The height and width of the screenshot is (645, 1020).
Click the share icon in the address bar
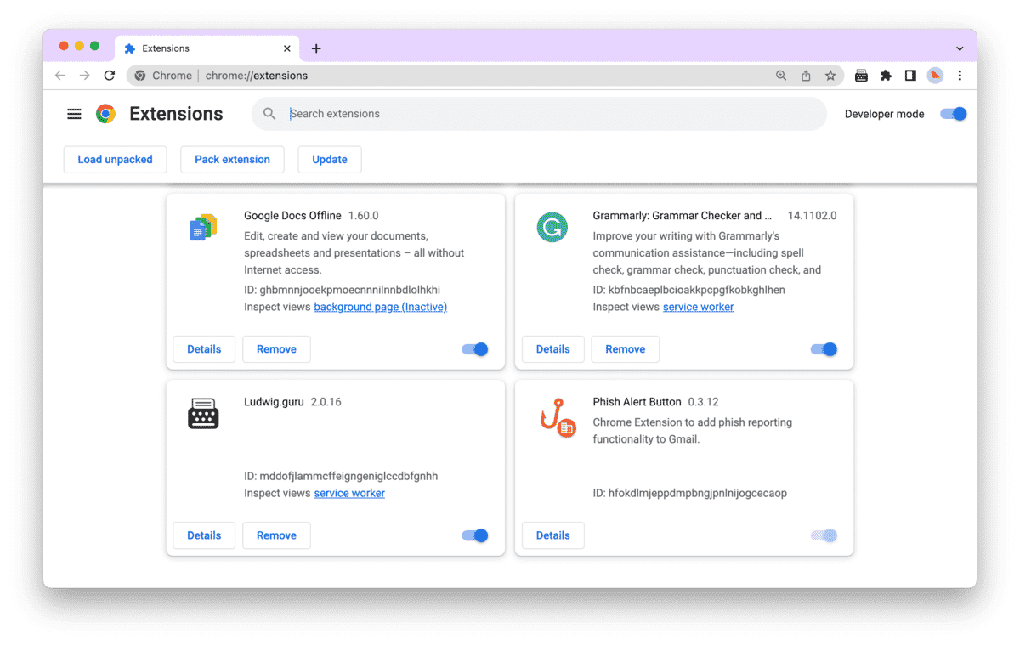(806, 76)
